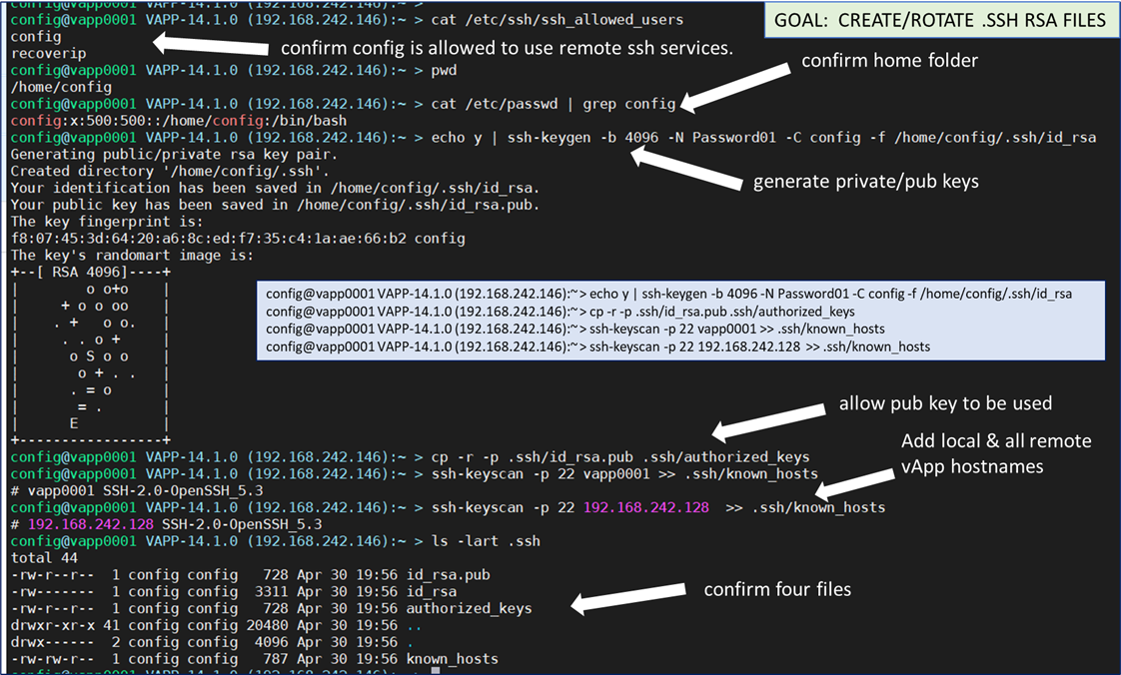Click the green GOAL: CREATE/ROTATE .SSH RSA FILES banner
Image resolution: width=1121 pixels, height=675 pixels.
pos(943,20)
